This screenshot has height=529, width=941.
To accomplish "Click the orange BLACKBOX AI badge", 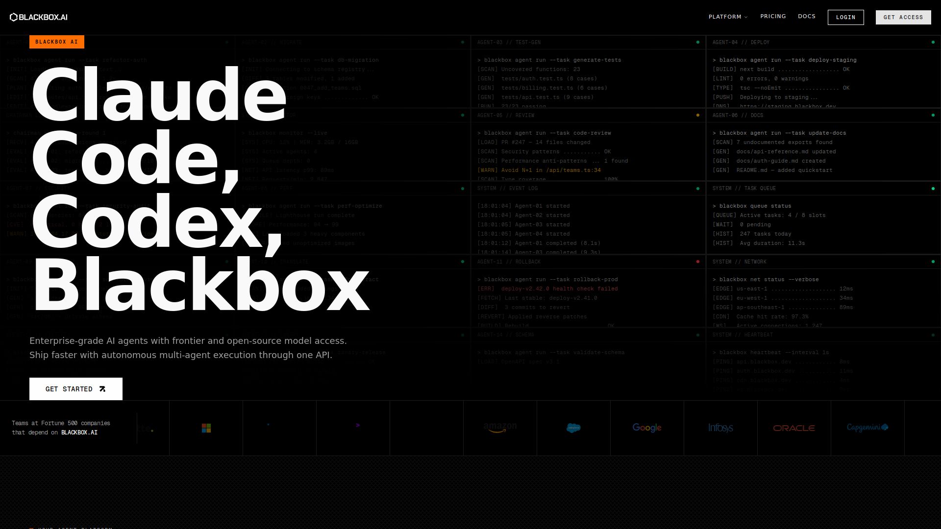I will (x=57, y=42).
